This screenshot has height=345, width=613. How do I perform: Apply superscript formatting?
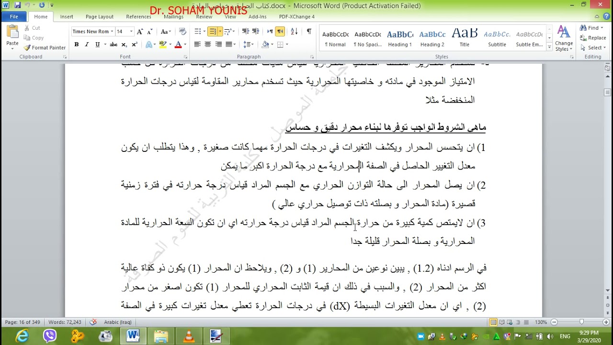point(134,45)
